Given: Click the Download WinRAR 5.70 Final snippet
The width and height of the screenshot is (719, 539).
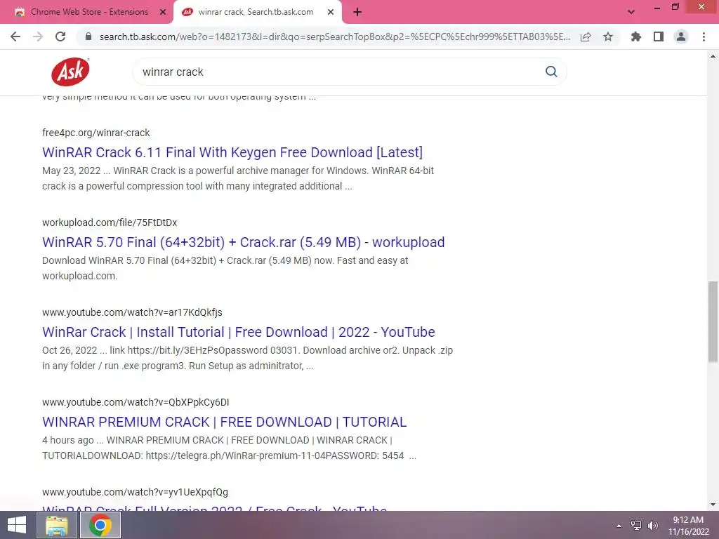Looking at the screenshot, I should coord(225,268).
